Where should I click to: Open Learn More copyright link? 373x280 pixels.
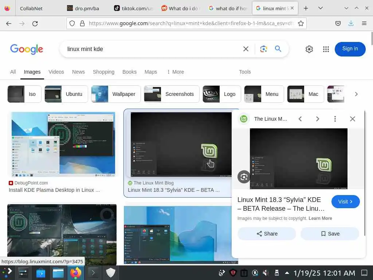pyautogui.click(x=320, y=218)
